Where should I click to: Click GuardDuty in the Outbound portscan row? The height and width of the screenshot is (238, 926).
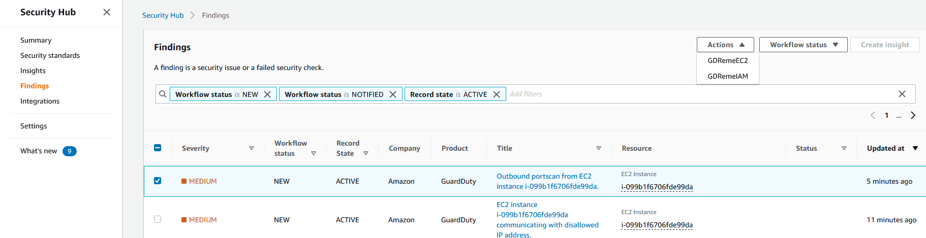458,181
